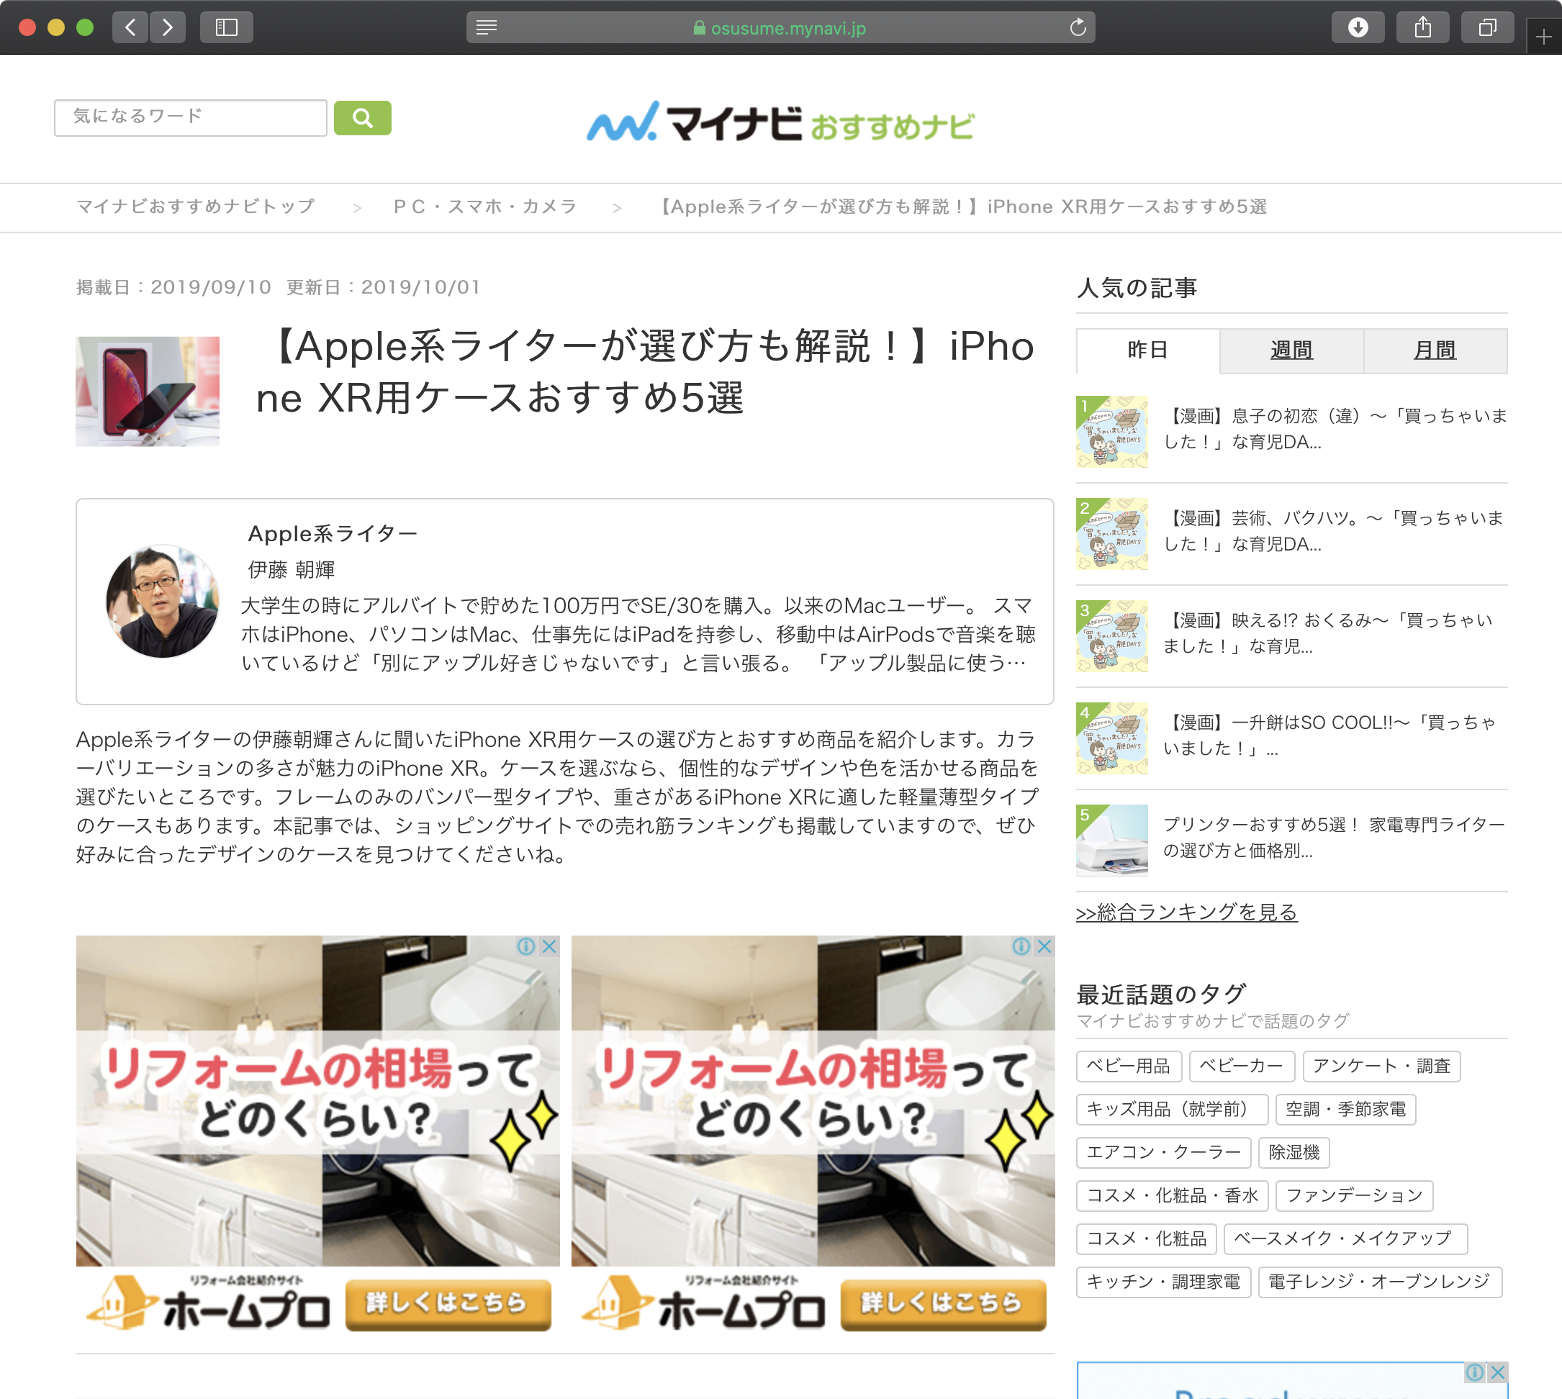Select the 空調・季節家電 tag
Viewport: 1562px width, 1399px height.
(1346, 1109)
